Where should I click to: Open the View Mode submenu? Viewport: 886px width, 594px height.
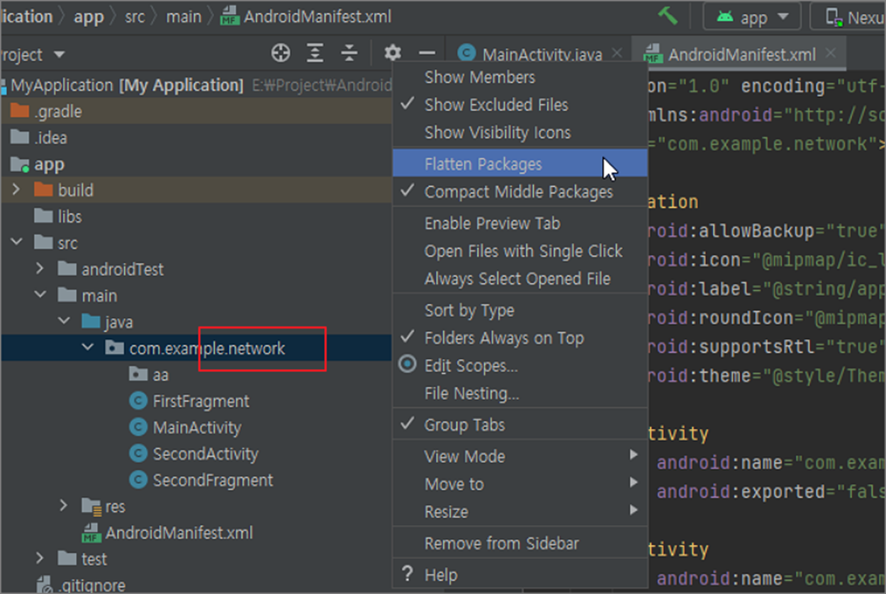[520, 456]
